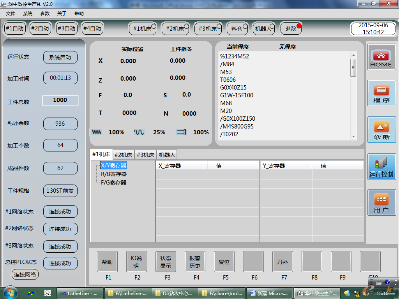The width and height of the screenshot is (399, 299).
Task: Toggle #2自动 mode
Action: (40, 28)
